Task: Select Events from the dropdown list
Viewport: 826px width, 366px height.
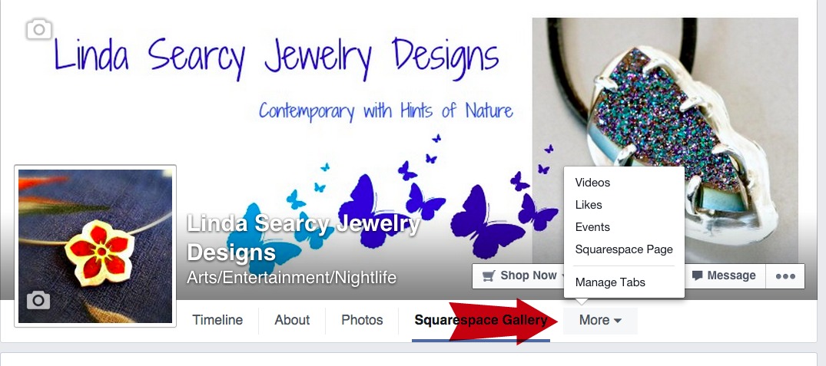Action: click(592, 226)
